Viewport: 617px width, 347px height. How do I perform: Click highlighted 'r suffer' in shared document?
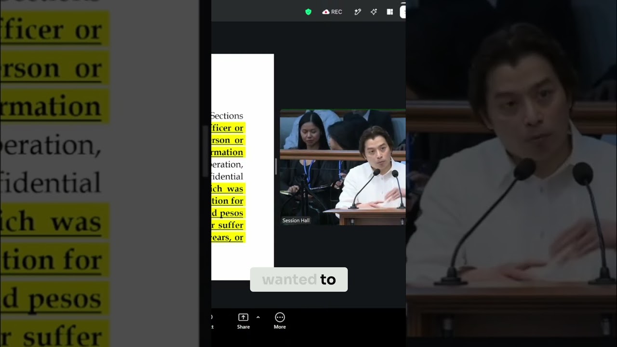pos(228,225)
